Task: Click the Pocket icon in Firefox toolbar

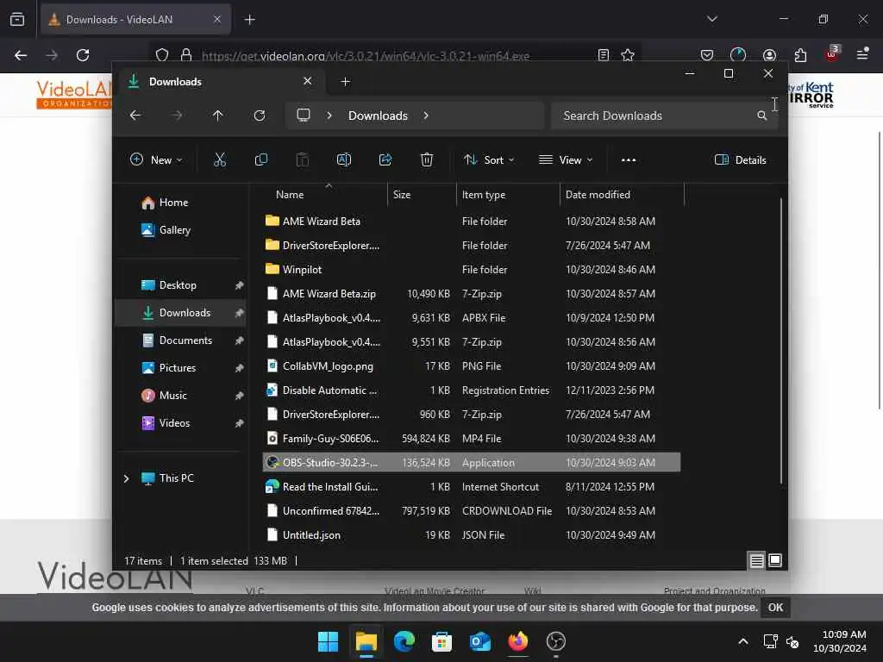Action: [707, 55]
